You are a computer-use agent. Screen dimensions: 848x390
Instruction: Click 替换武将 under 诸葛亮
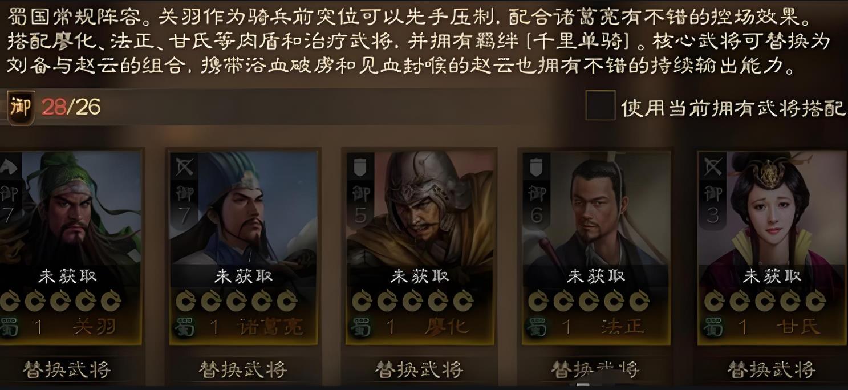243,369
